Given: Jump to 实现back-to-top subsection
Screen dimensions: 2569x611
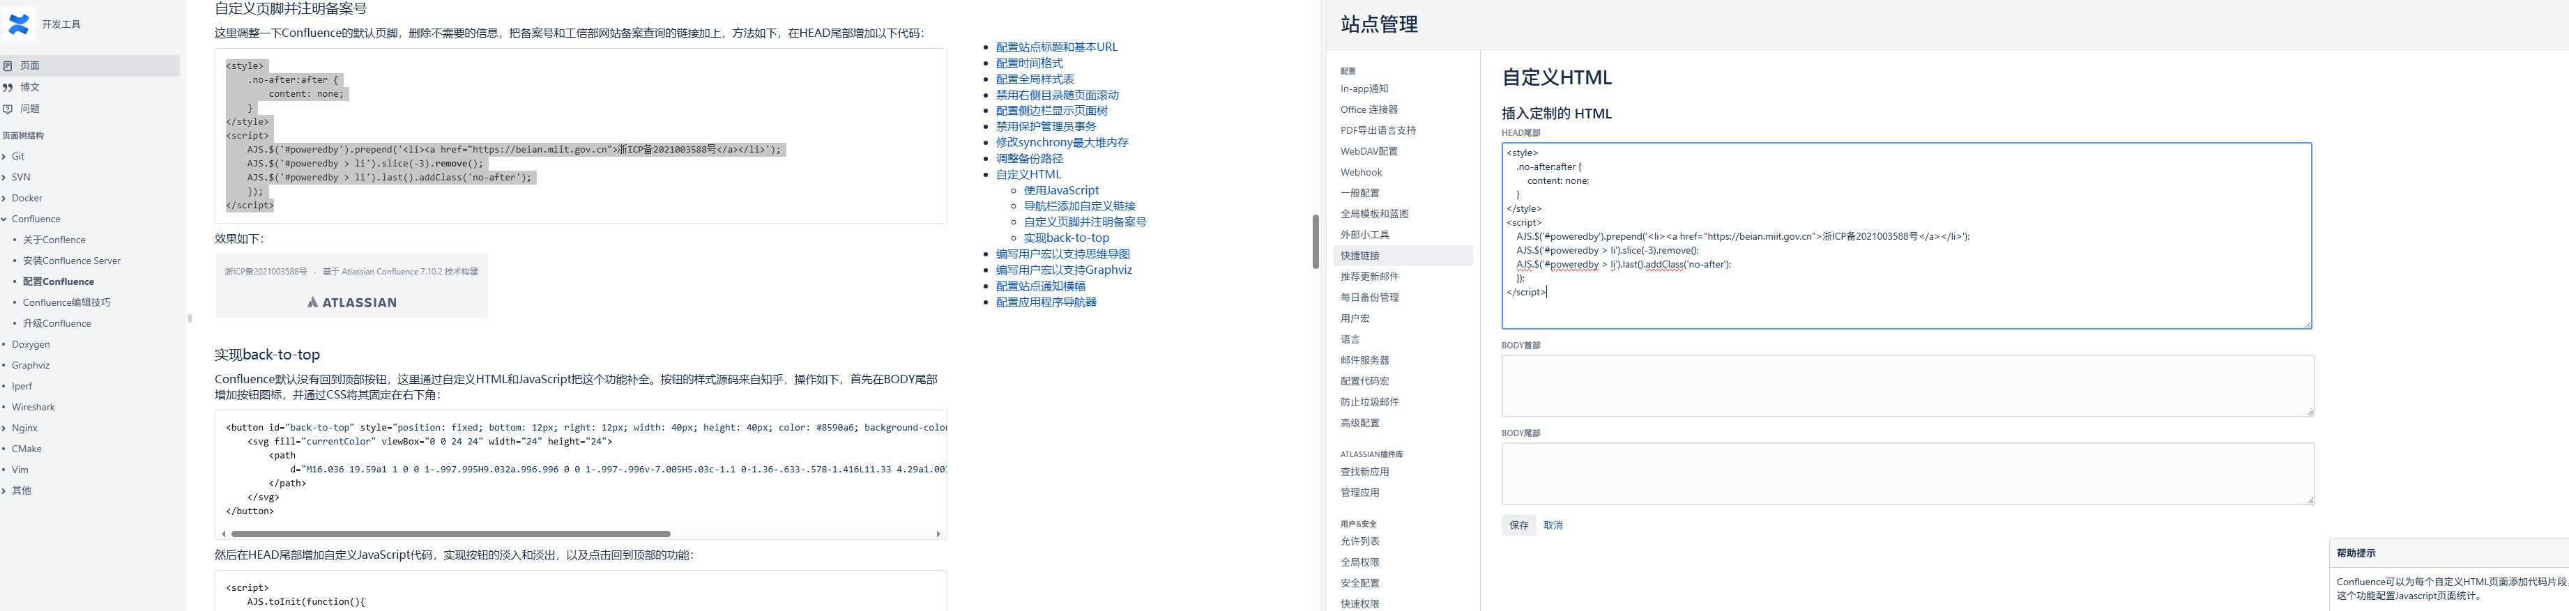Looking at the screenshot, I should pyautogui.click(x=1066, y=238).
